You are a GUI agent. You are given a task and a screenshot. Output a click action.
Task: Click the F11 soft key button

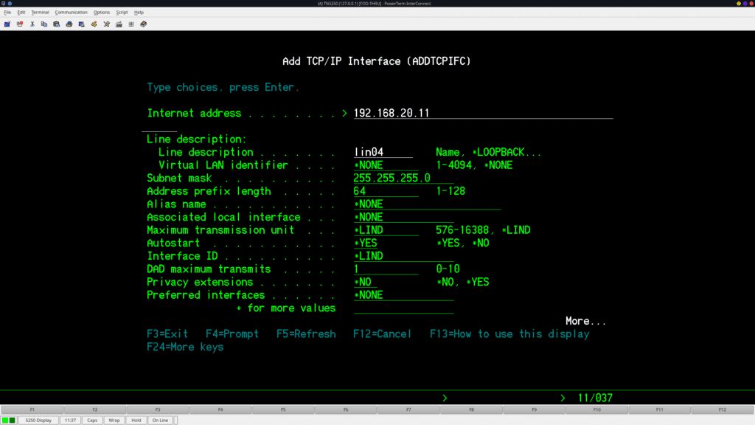pos(660,410)
